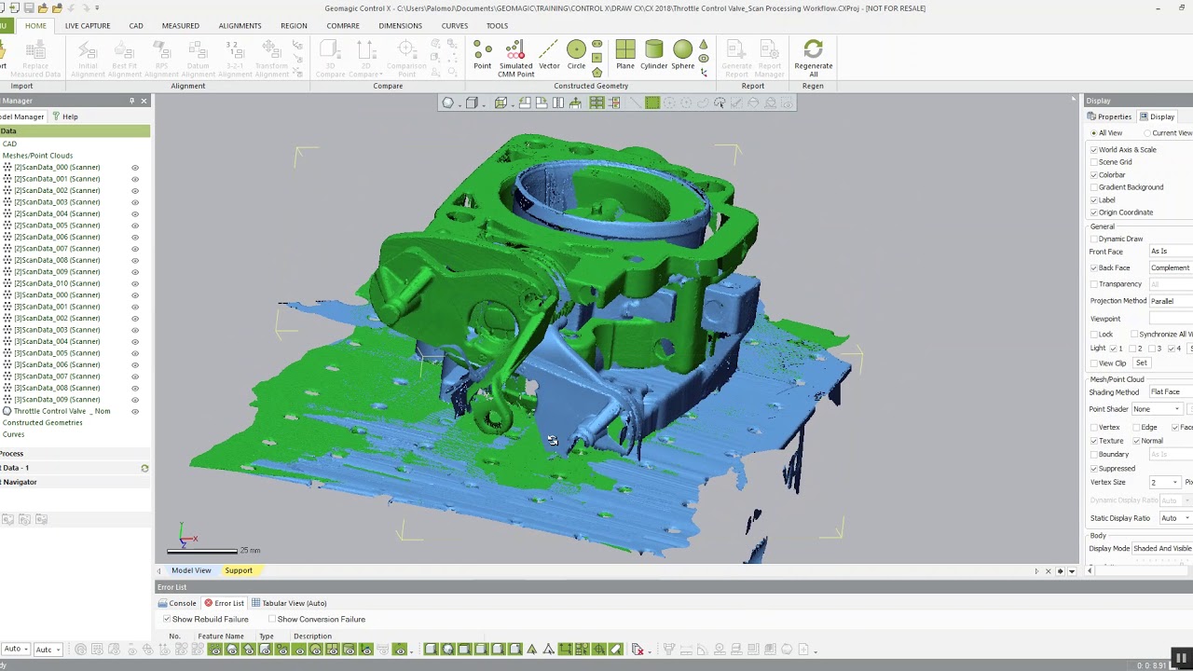The width and height of the screenshot is (1193, 671).
Task: Select the Error List tab
Action: (x=224, y=603)
